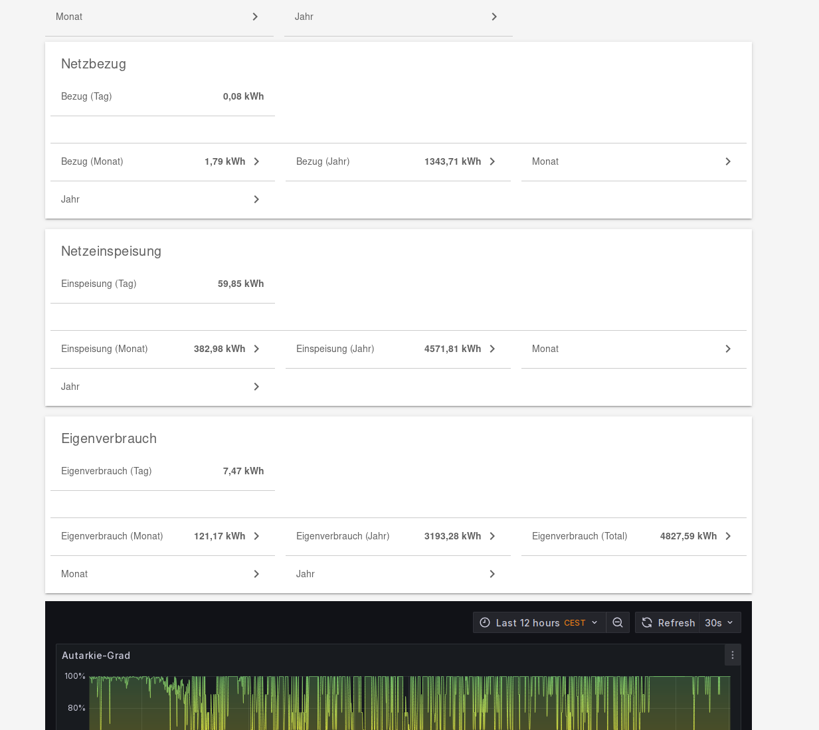Screen dimensions: 819x730
Task: Click the Autarkie-Grad panel title
Action: click(96, 656)
